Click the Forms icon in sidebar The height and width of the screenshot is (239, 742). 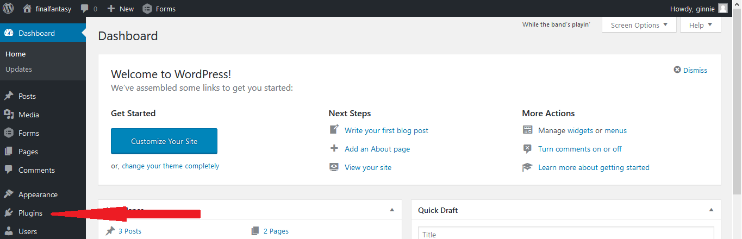tap(9, 133)
